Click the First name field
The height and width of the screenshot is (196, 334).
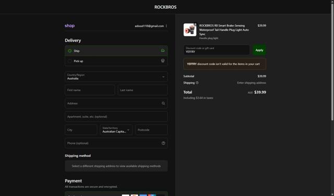90,90
